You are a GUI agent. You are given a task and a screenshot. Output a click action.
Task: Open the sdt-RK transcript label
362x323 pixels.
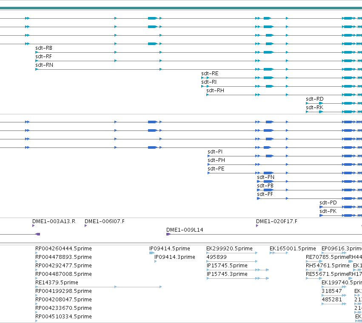tap(314, 108)
